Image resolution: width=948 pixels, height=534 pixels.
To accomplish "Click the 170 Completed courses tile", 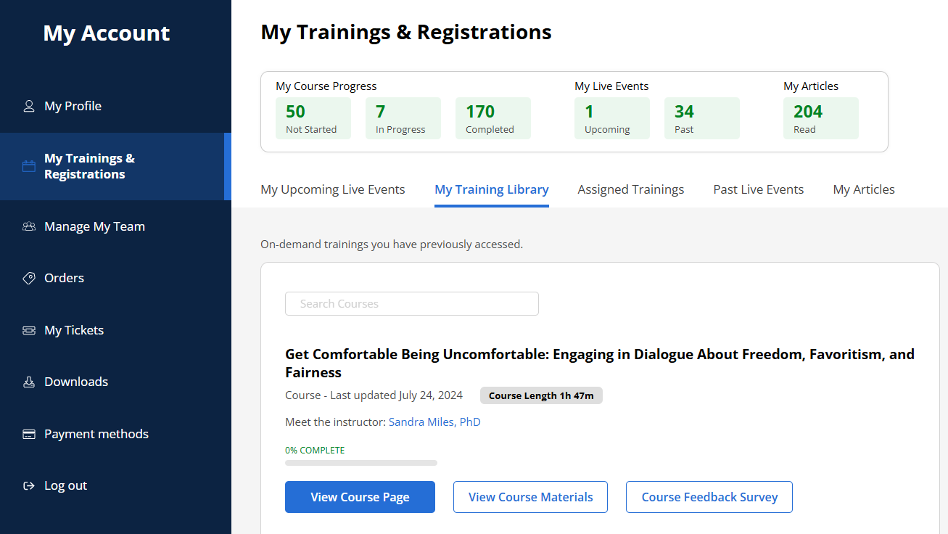I will click(492, 118).
